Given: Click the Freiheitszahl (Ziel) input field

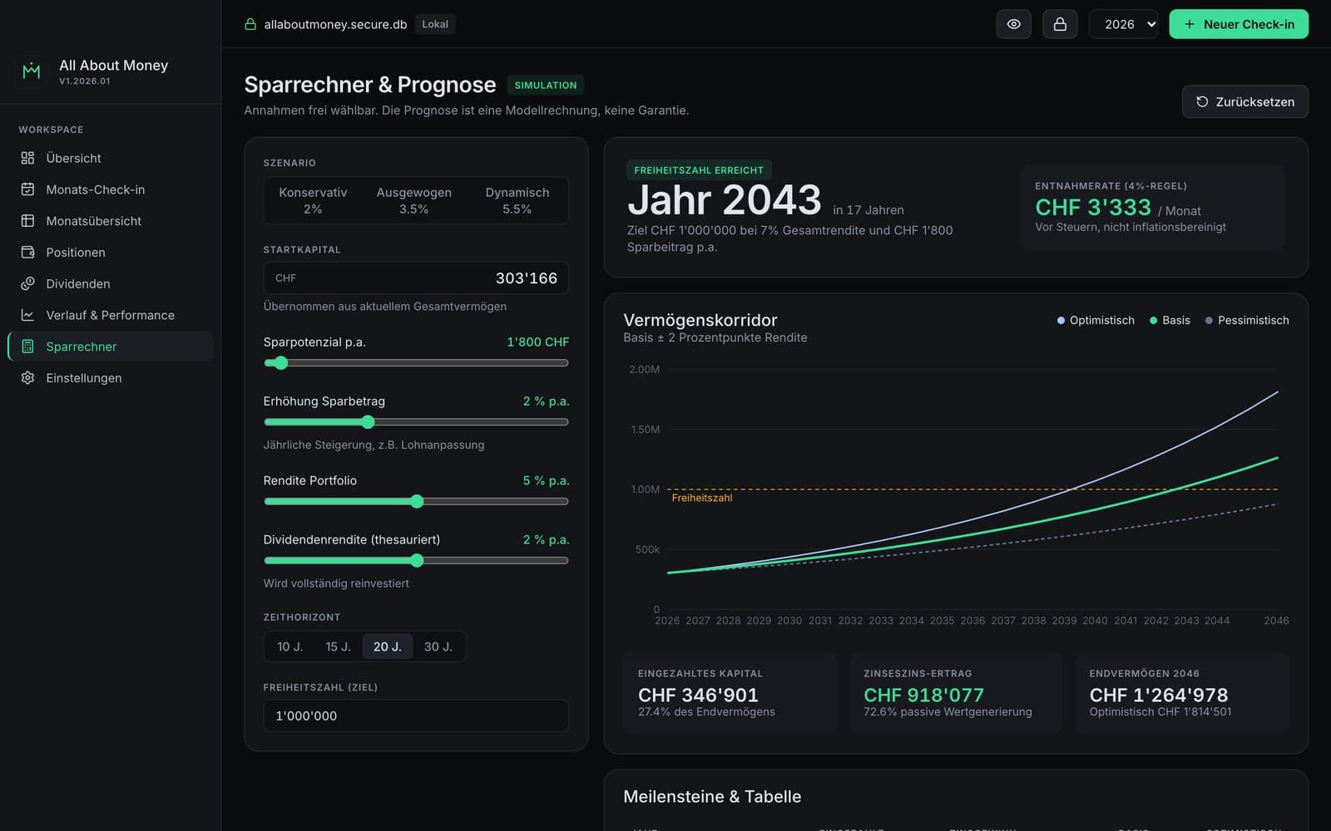Looking at the screenshot, I should pos(416,715).
